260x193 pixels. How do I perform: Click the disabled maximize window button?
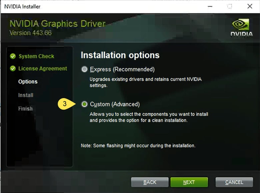[x=230, y=6]
